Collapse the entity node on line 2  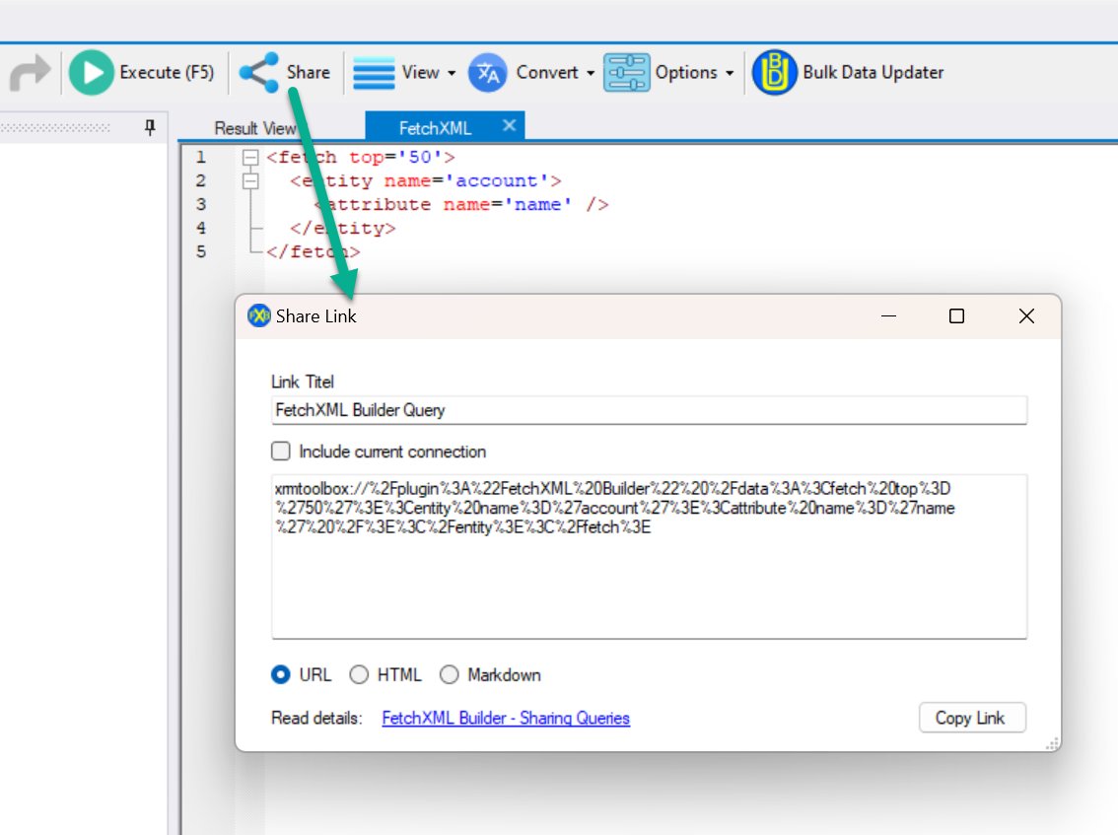[250, 181]
